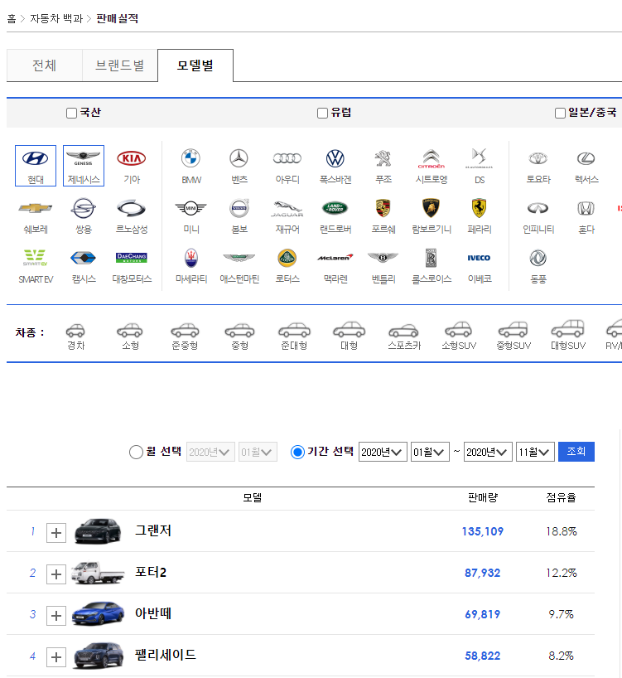Expand the 아반떼 row with plus
This screenshot has height=678, width=622.
click(56, 616)
